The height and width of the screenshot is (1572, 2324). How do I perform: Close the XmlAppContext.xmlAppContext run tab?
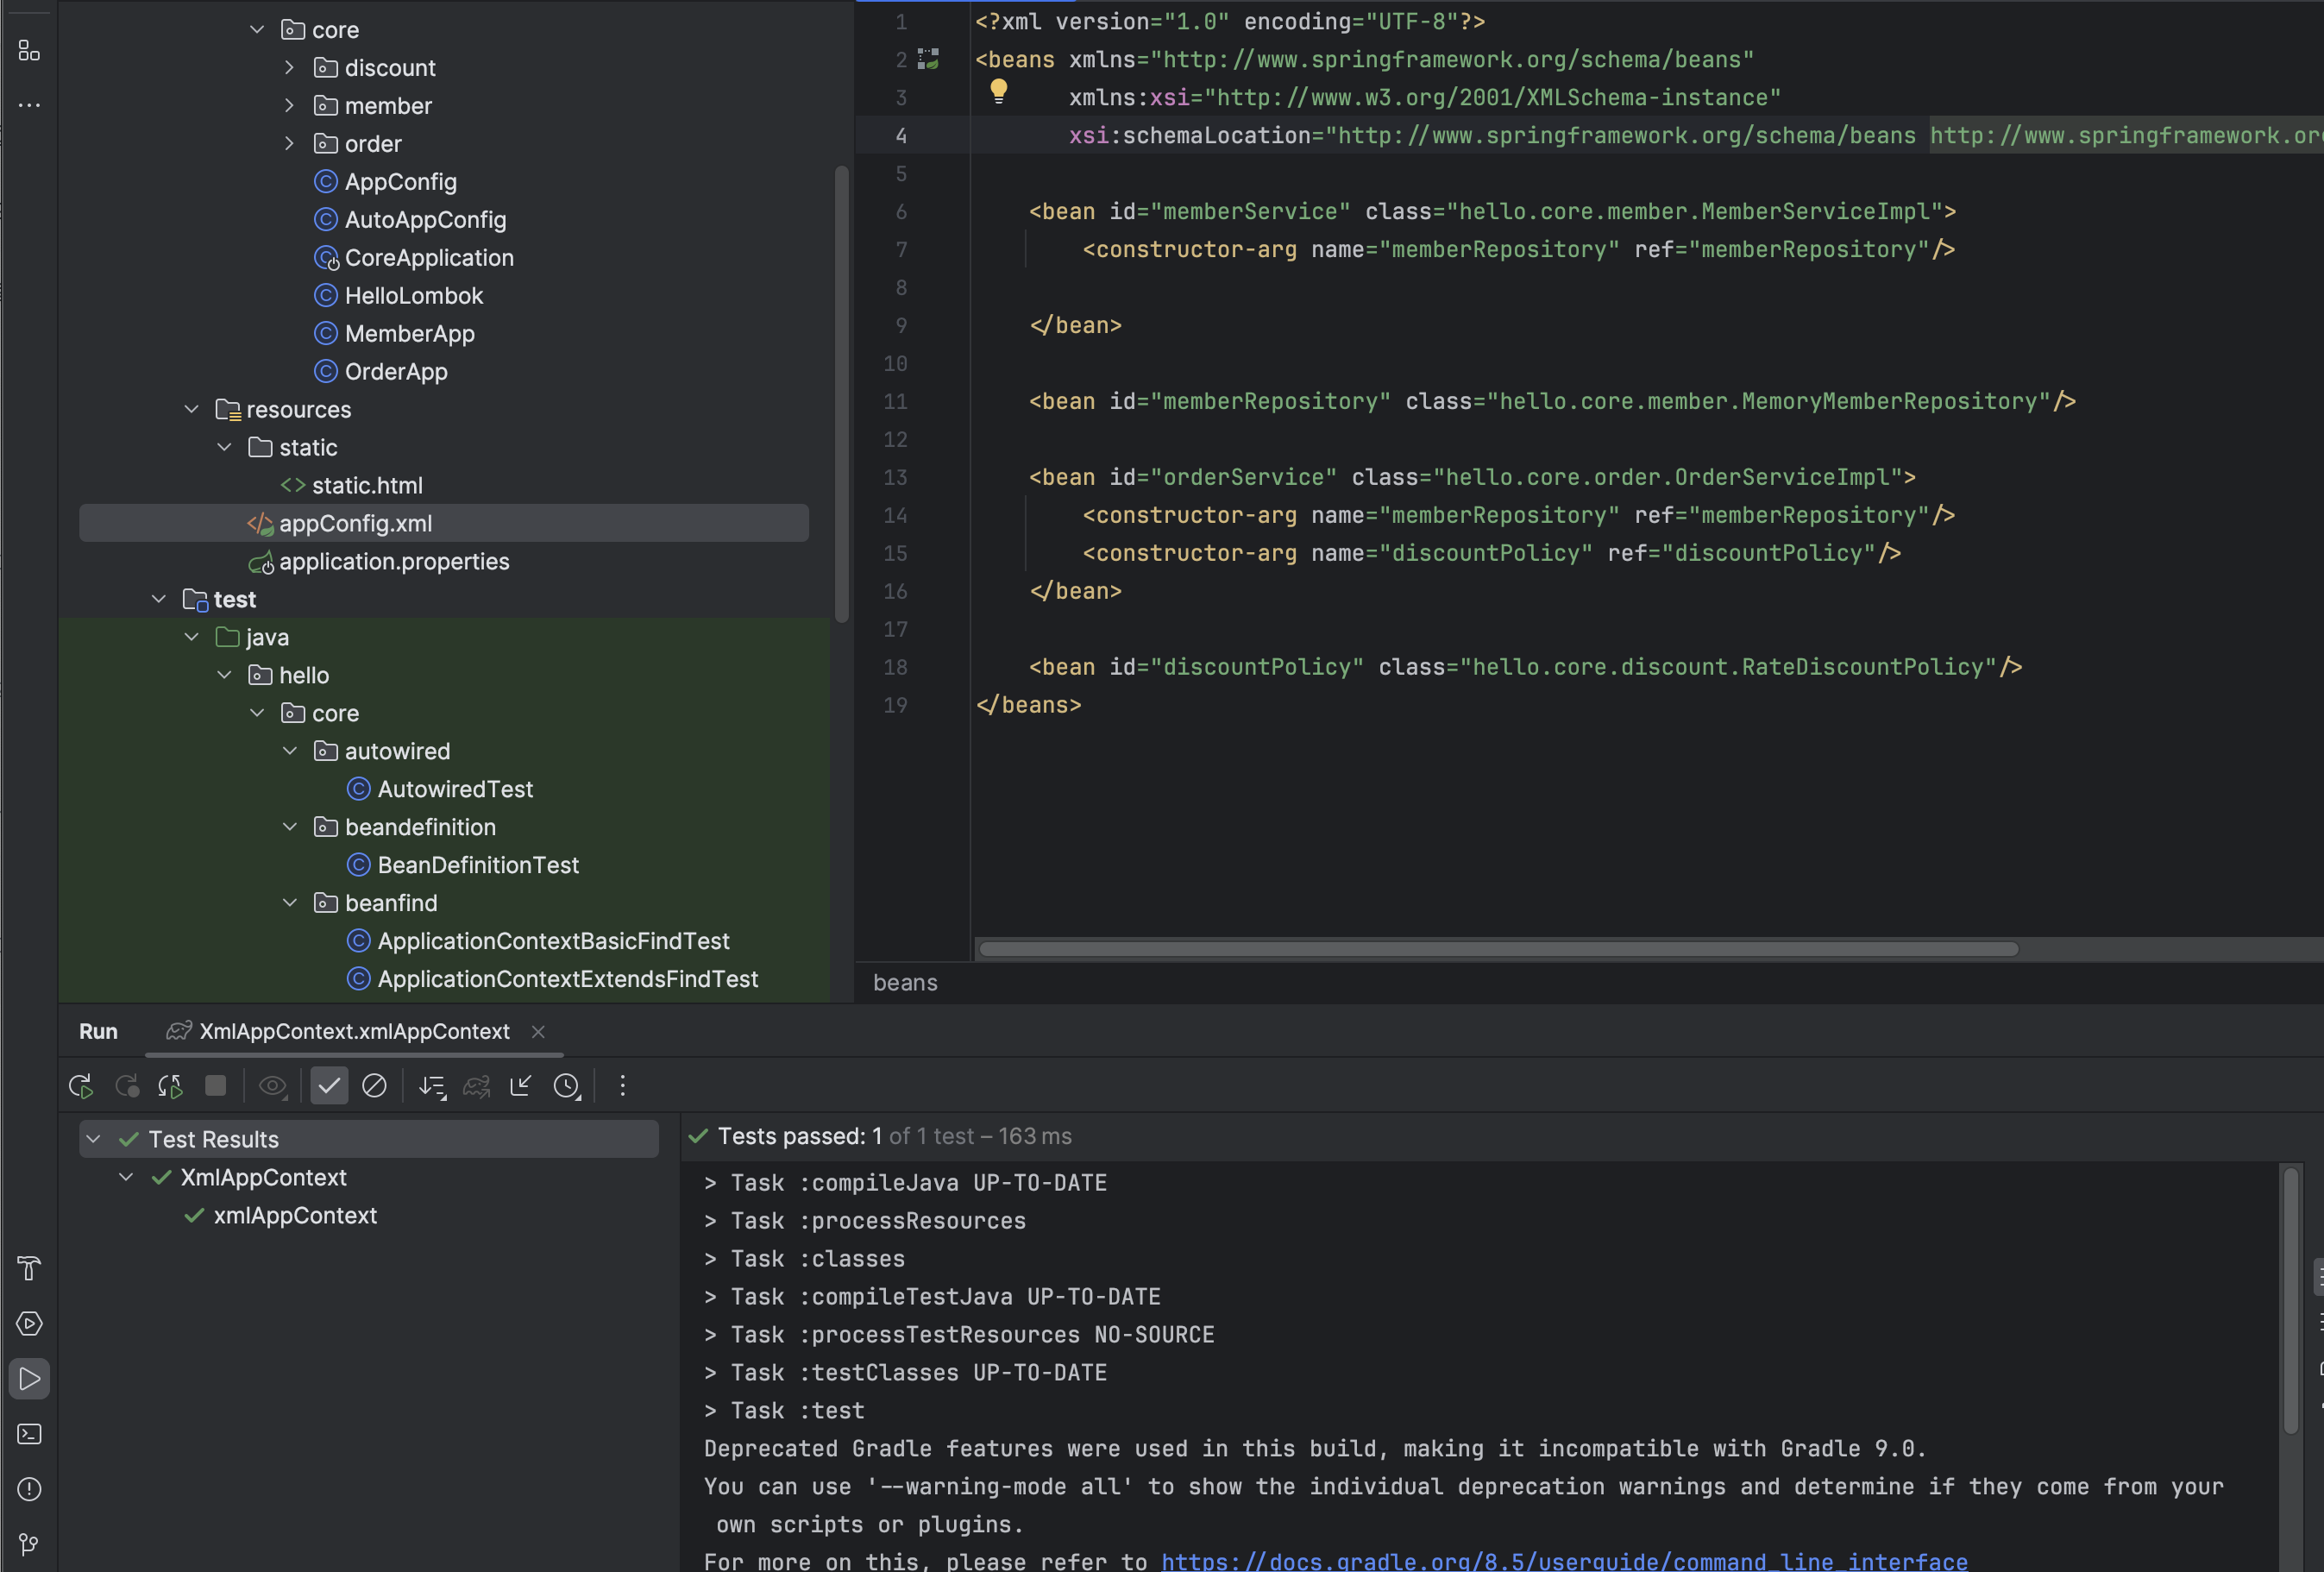coord(538,1031)
